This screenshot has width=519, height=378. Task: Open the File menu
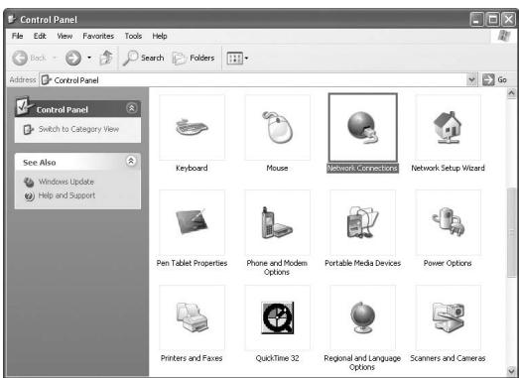17,36
